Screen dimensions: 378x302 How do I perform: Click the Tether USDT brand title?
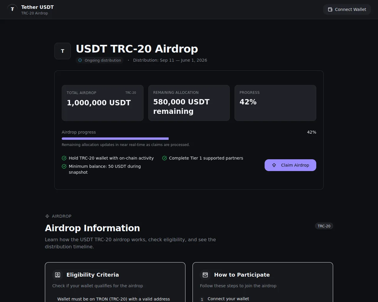tap(38, 7)
